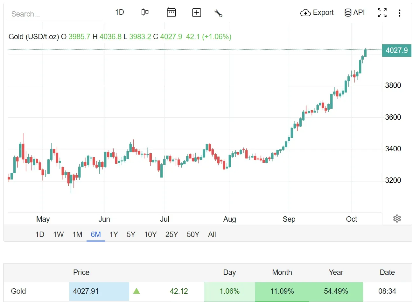Screen dimensions: 413x302
Task: Toggle fullscreen chart view
Action: 382,13
